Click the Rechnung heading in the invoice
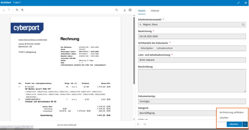The image size is (249, 130). (x=70, y=39)
